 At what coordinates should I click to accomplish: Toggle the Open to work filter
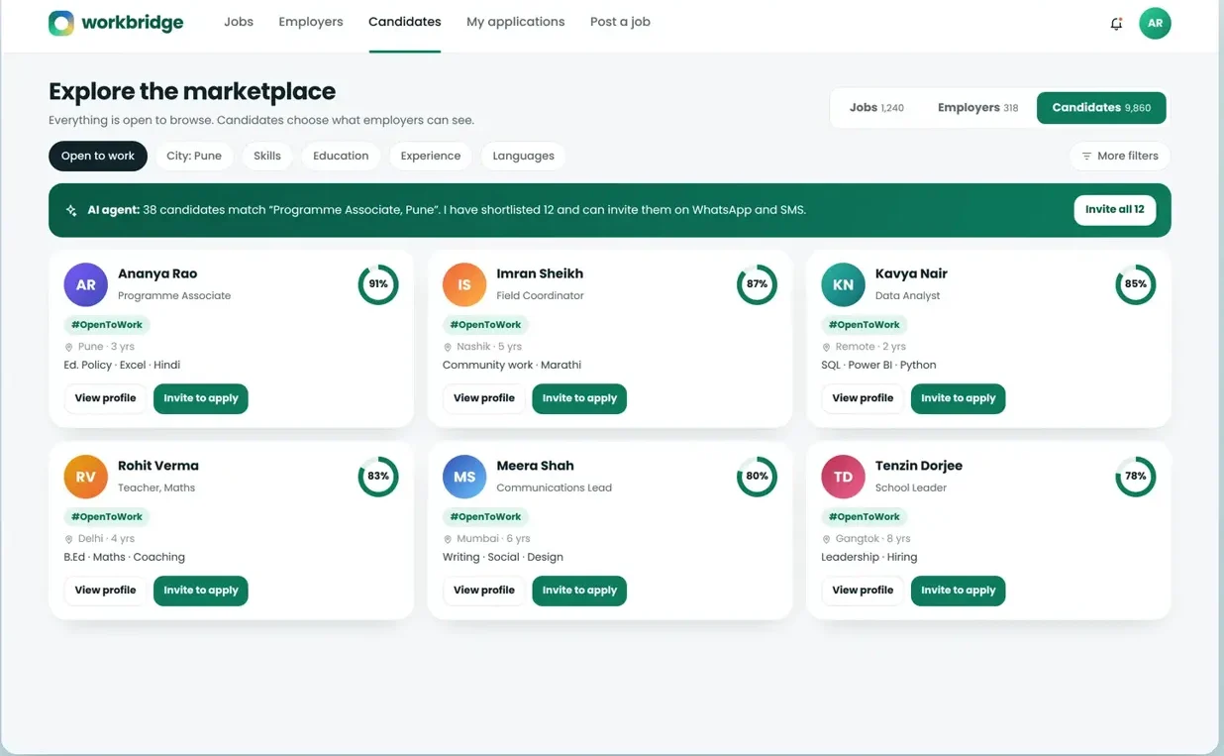pyautogui.click(x=98, y=157)
